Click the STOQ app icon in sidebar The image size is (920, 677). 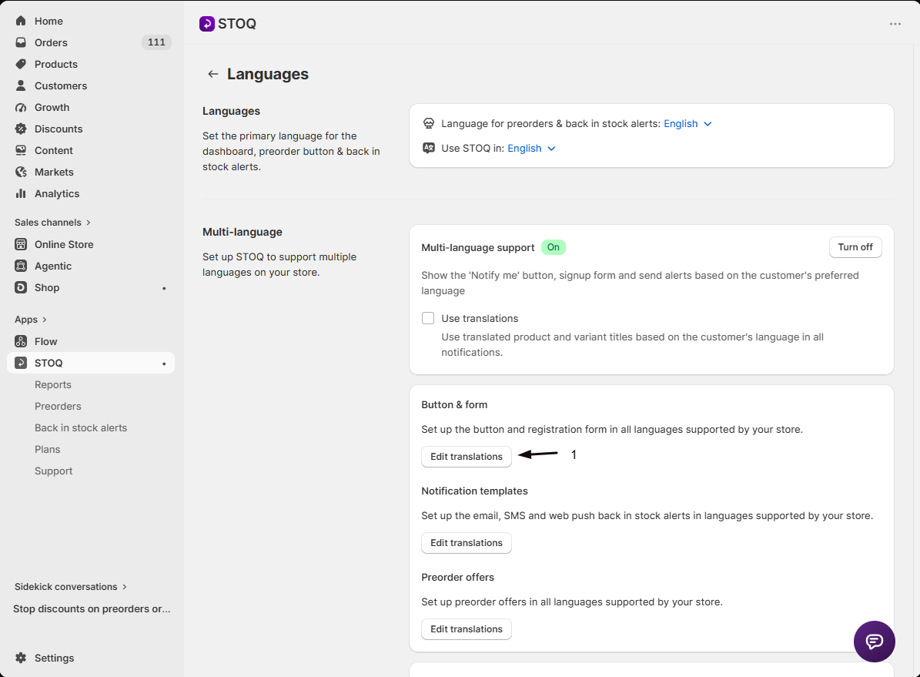pyautogui.click(x=21, y=363)
